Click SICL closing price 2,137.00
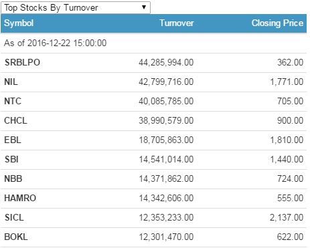The height and width of the screenshot is (248, 310). tap(287, 217)
